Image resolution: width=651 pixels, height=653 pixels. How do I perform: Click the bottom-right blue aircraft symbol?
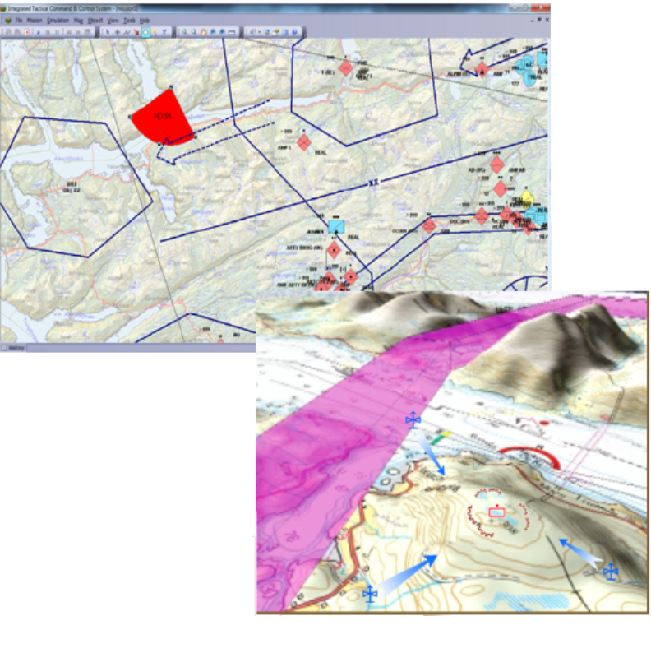click(610, 572)
